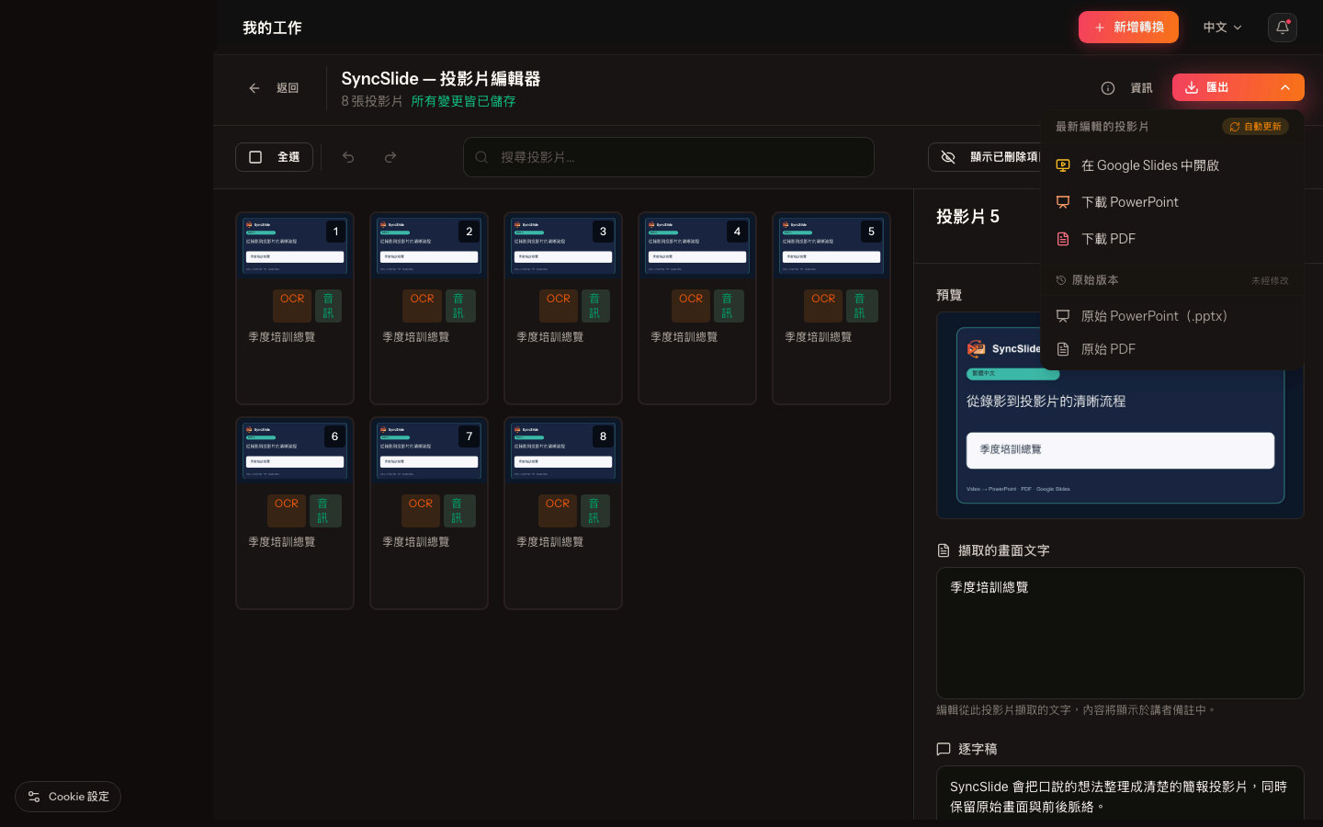Choose 原始 PowerPoint (.pptx)
The height and width of the screenshot is (827, 1323).
pyautogui.click(x=1172, y=316)
